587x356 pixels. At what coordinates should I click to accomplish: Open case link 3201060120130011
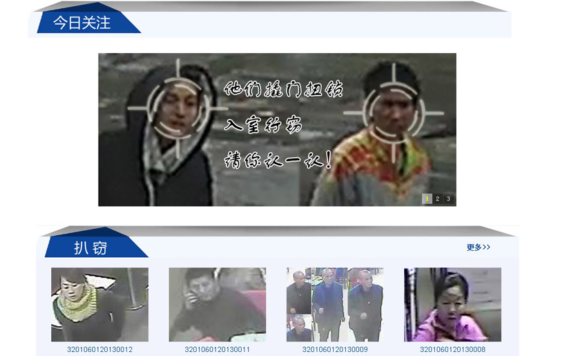(217, 350)
